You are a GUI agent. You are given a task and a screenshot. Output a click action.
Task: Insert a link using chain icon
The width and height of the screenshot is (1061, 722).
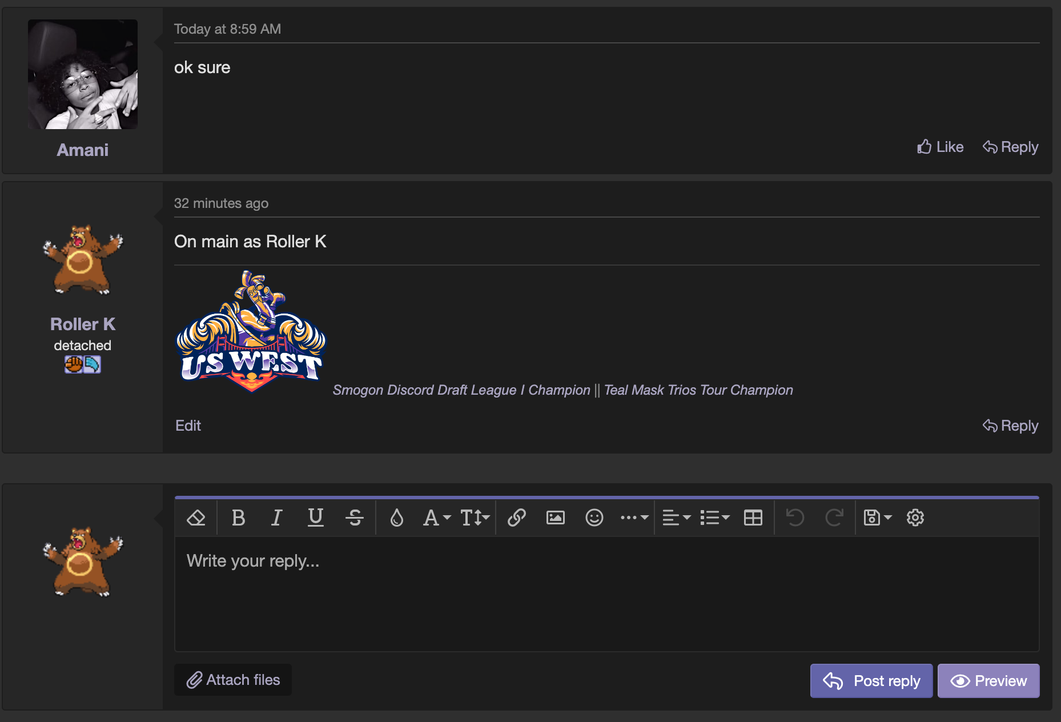(x=516, y=518)
